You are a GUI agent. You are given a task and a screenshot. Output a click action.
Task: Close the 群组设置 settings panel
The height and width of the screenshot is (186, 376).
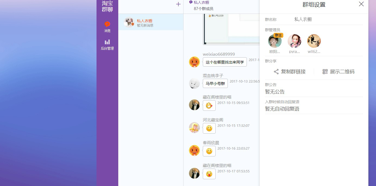click(361, 4)
